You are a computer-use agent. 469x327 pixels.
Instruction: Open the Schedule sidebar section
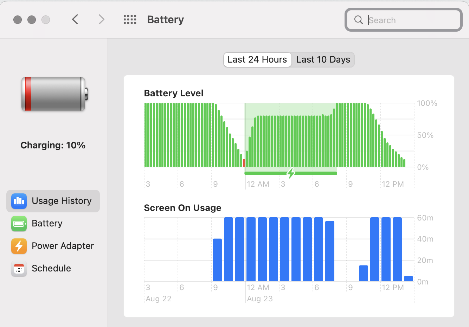51,269
